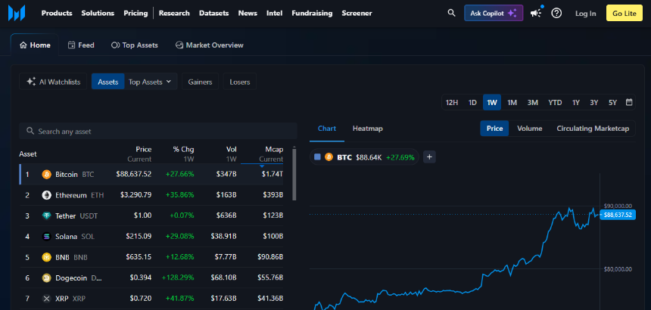The width and height of the screenshot is (651, 310).
Task: Go to Pricing page
Action: (135, 14)
